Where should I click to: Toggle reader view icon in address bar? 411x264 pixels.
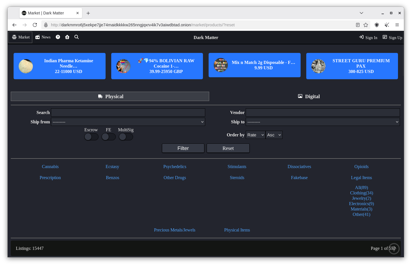(358, 25)
